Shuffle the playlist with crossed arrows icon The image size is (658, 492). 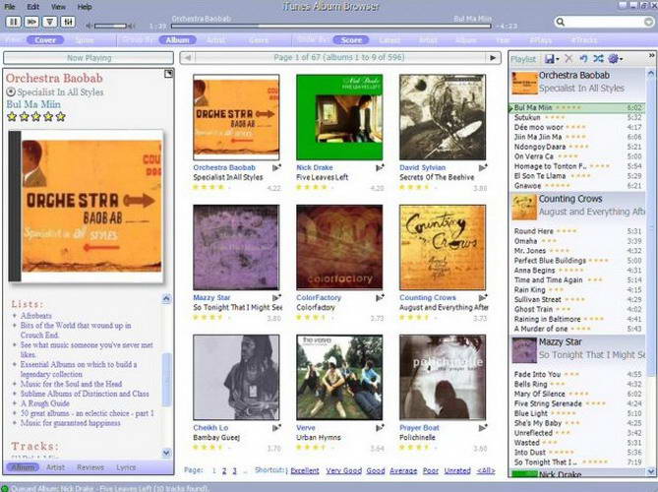point(598,59)
